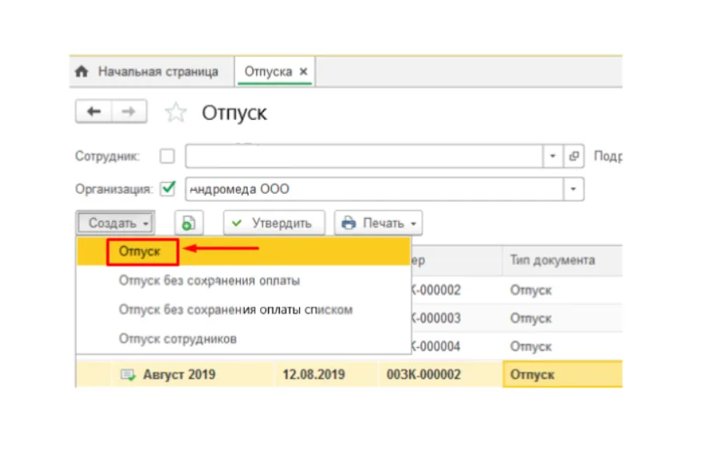Copy document using the green-plus icon
The image size is (705, 460).
click(189, 223)
